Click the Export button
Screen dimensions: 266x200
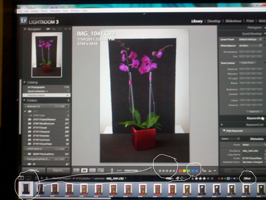(x=58, y=170)
